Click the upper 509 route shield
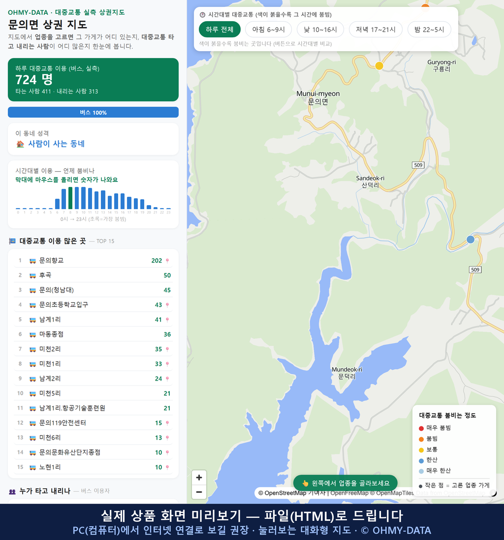 (418, 165)
